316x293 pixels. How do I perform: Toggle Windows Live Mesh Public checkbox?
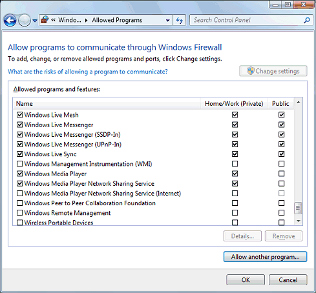(x=281, y=115)
